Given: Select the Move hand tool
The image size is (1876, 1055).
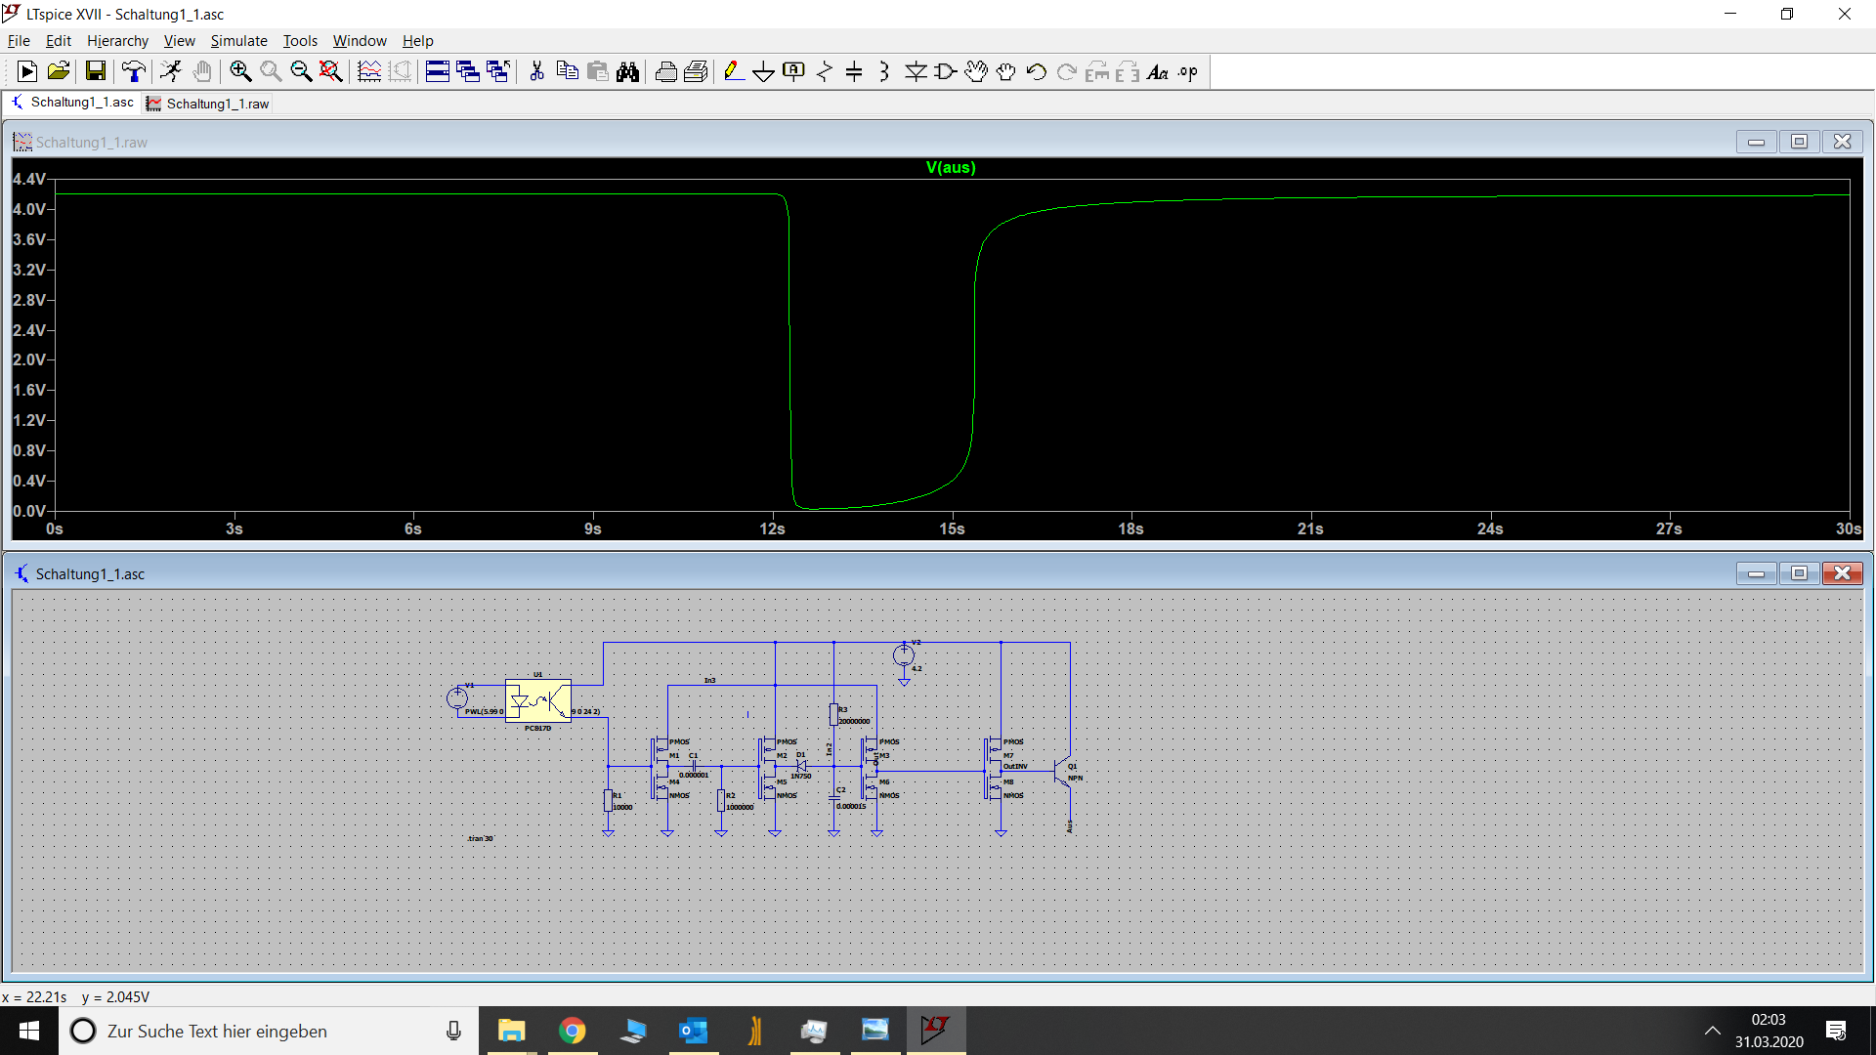Looking at the screenshot, I should [x=976, y=71].
